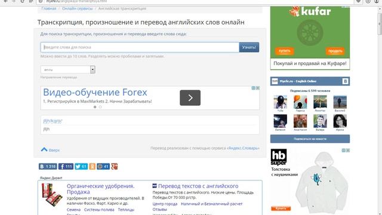Image resolution: width=382 pixels, height=215 pixels.
Task: Open ad info icon on the hoodie ad
Action: [344, 150]
